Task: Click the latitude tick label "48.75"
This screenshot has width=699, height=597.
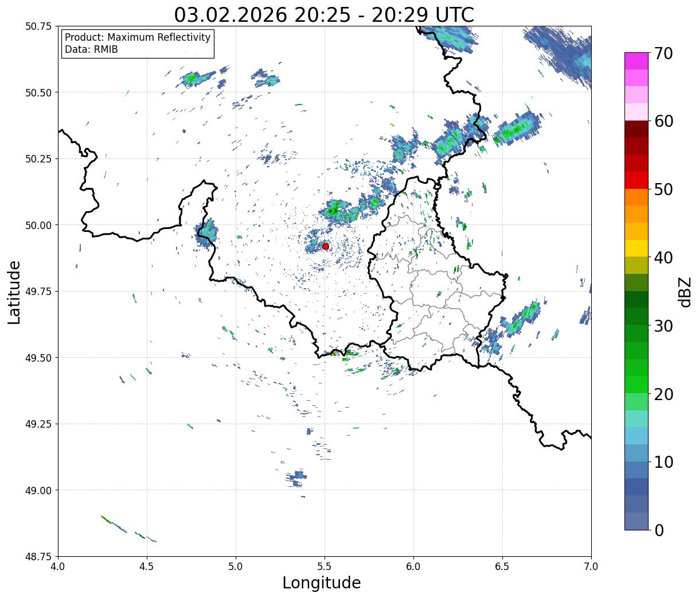Action: pos(38,557)
